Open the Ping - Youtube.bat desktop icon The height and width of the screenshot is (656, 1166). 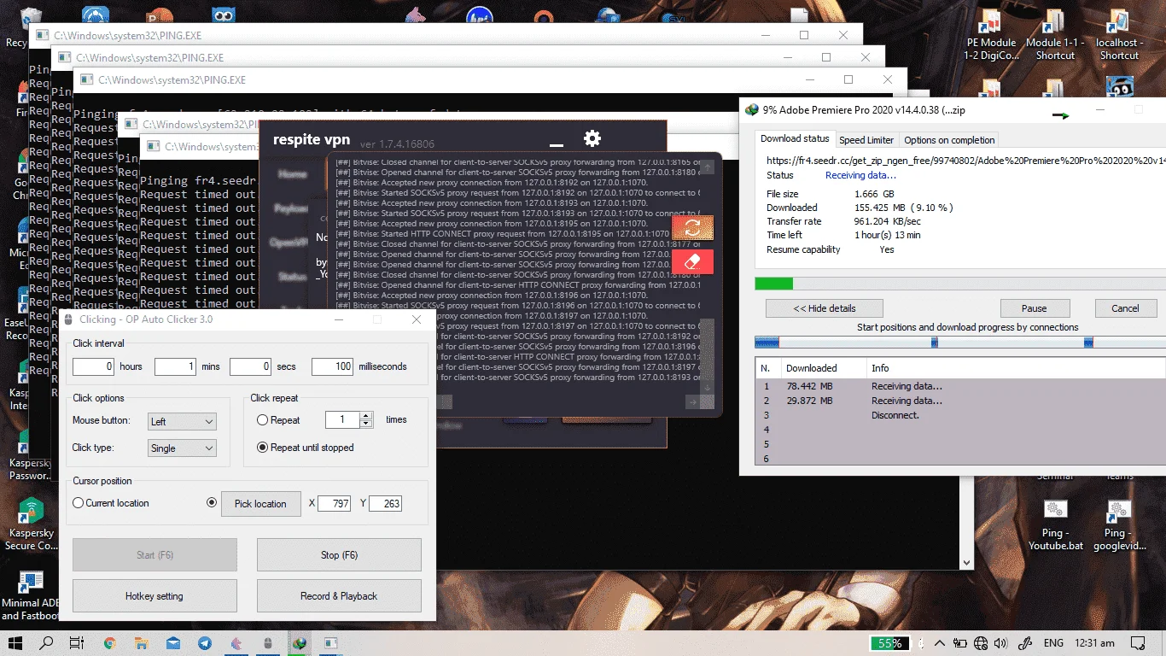click(x=1054, y=525)
